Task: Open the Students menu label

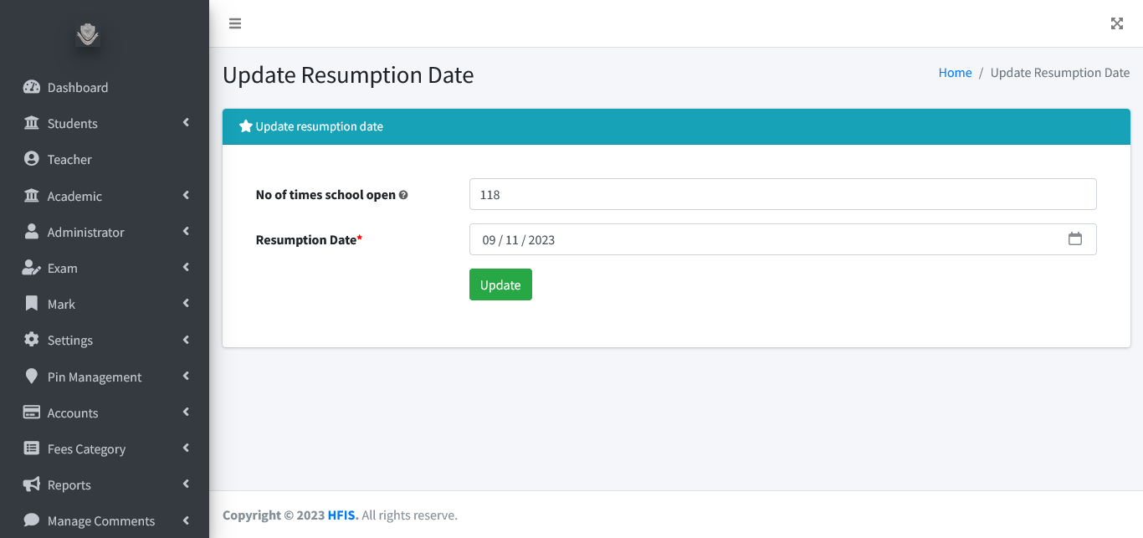Action: (x=73, y=123)
